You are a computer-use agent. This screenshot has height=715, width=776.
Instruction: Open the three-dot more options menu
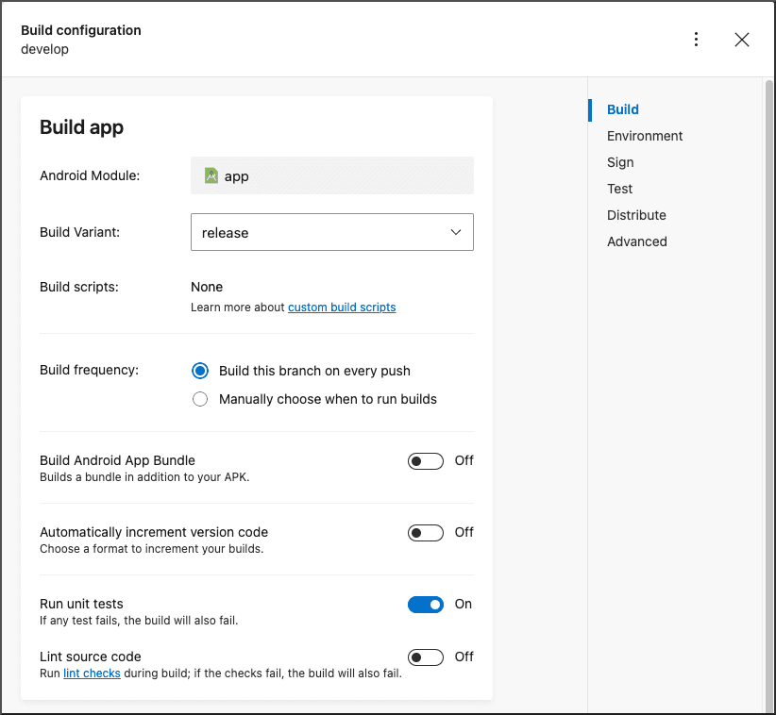click(696, 40)
